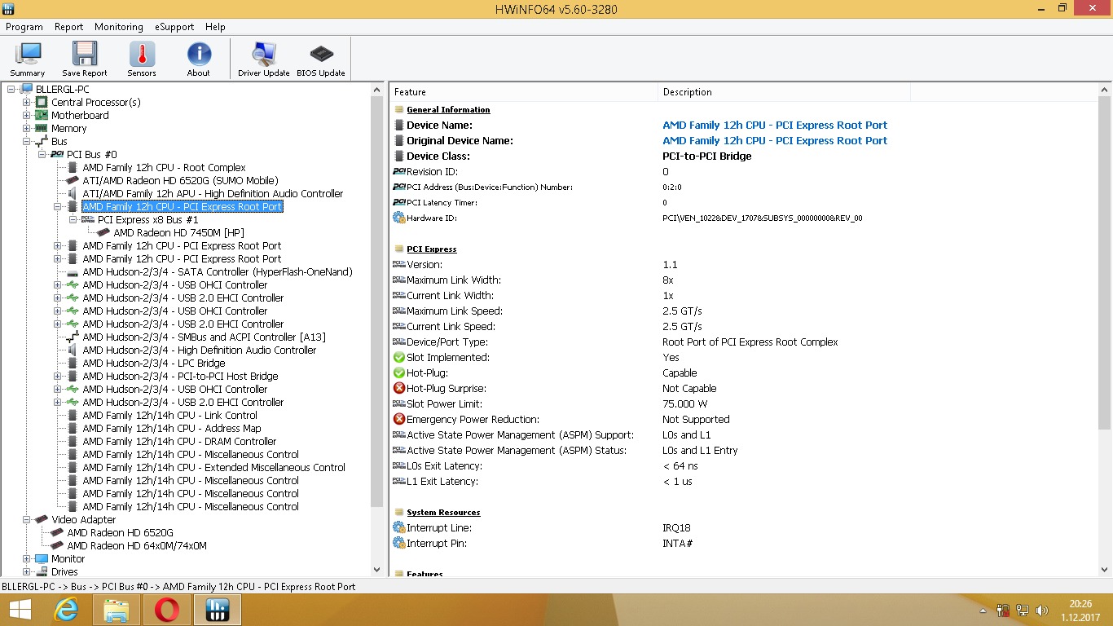Collapse the BLLERGL-PC root node
Viewport: 1113px width, 626px height.
[x=11, y=89]
